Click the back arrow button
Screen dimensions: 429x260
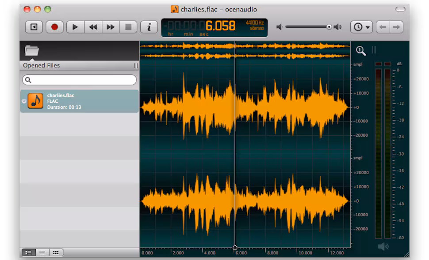coord(383,27)
